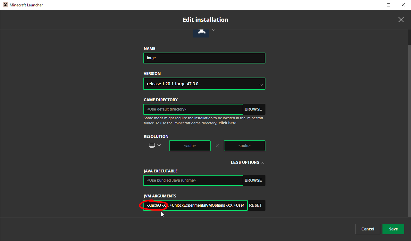Viewport: 411px width, 241px height.
Task: Close the Edit installation dialog
Action: (401, 20)
